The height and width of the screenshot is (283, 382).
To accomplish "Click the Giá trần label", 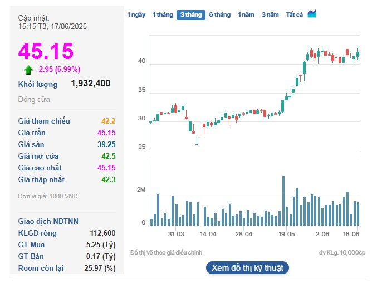I will click(x=32, y=133).
